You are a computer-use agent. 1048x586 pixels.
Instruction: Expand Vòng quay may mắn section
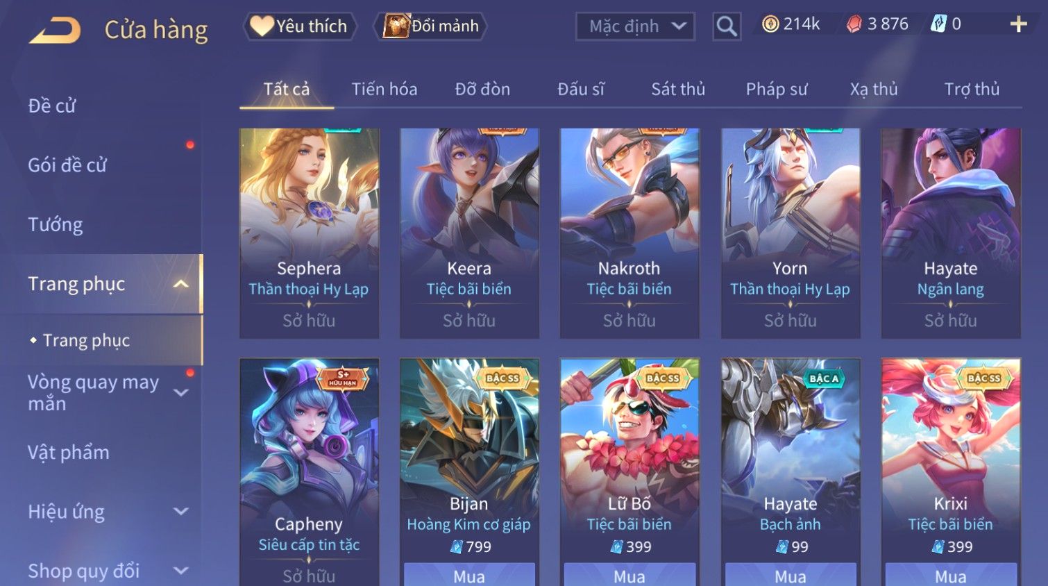(x=181, y=393)
